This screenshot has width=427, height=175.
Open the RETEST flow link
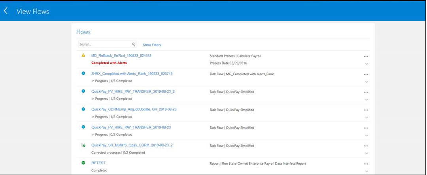98,163
